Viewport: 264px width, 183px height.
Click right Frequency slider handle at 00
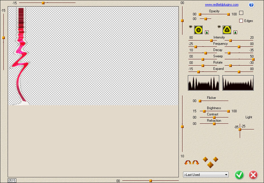coord(239,47)
